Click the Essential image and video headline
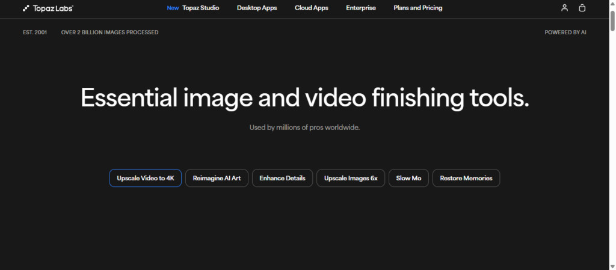 [x=305, y=98]
